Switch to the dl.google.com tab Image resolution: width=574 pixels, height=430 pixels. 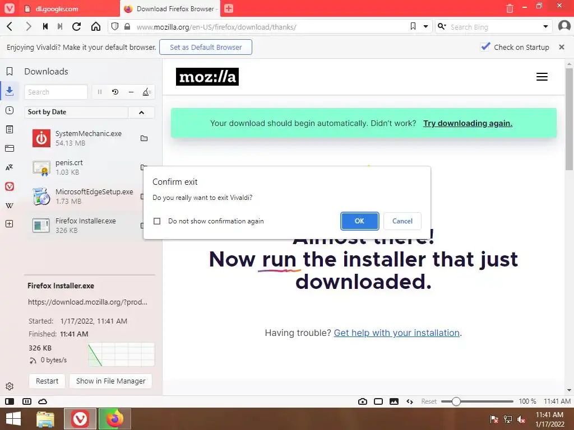click(69, 8)
